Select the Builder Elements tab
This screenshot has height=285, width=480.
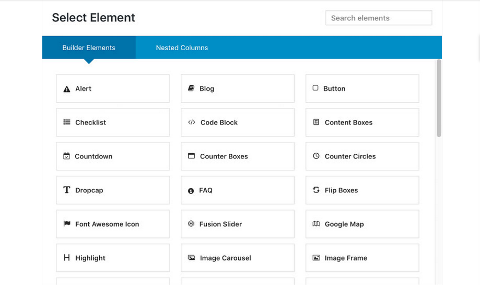click(x=89, y=48)
